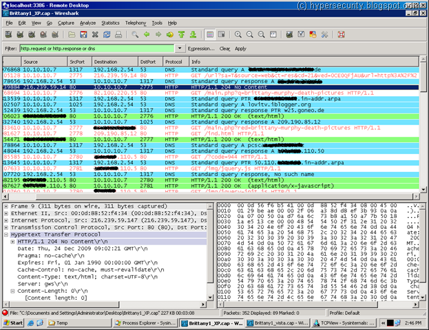Sort by the Source column header
The image size is (429, 330).
[44, 62]
